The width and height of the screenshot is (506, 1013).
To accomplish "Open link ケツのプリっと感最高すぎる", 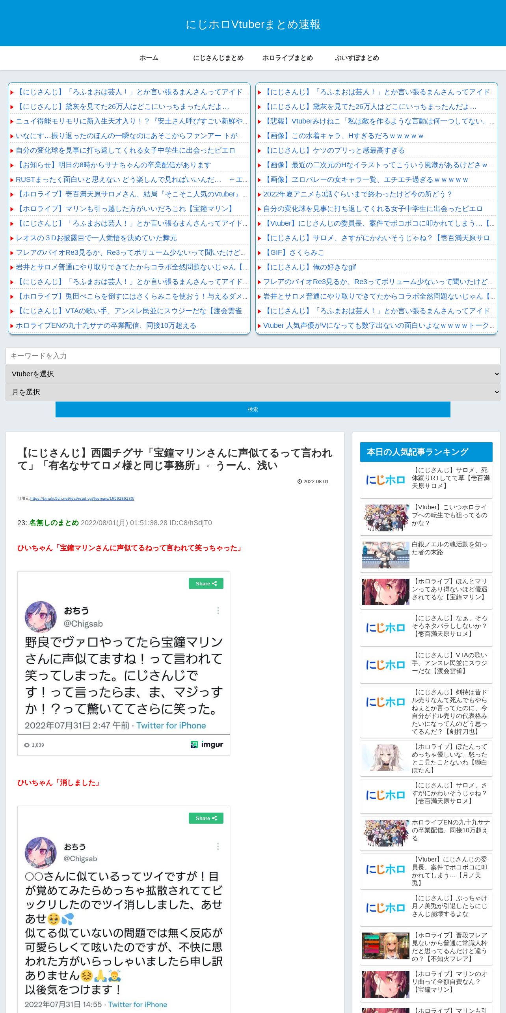I will click(x=334, y=150).
